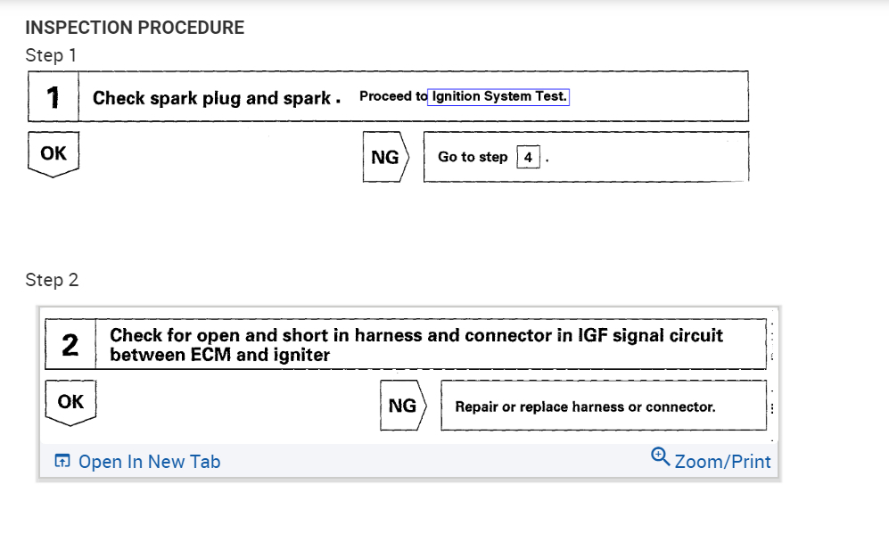Click the OK marker under step 2
Image resolution: width=889 pixels, height=550 pixels.
pos(70,403)
